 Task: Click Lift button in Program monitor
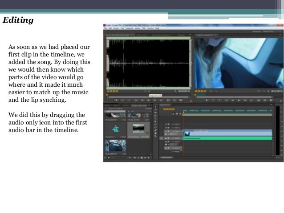click(x=259, y=100)
